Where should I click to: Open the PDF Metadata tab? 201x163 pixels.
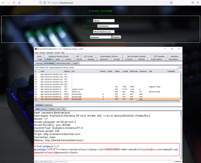coord(159,56)
